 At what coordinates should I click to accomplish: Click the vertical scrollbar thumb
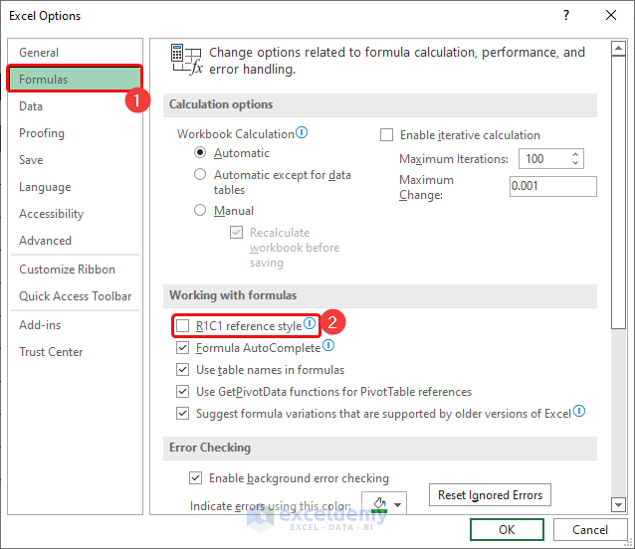pos(619,193)
